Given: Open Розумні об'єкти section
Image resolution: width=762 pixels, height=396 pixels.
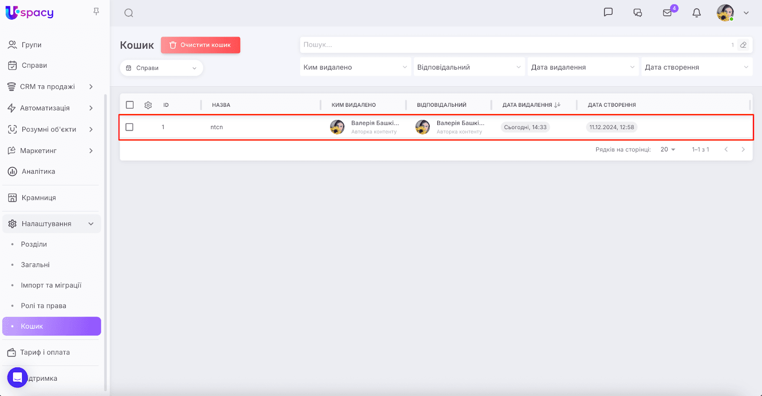Looking at the screenshot, I should (49, 130).
